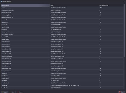Select the Arcade platform row
The width and height of the screenshot is (126, 93).
click(x=62, y=8)
